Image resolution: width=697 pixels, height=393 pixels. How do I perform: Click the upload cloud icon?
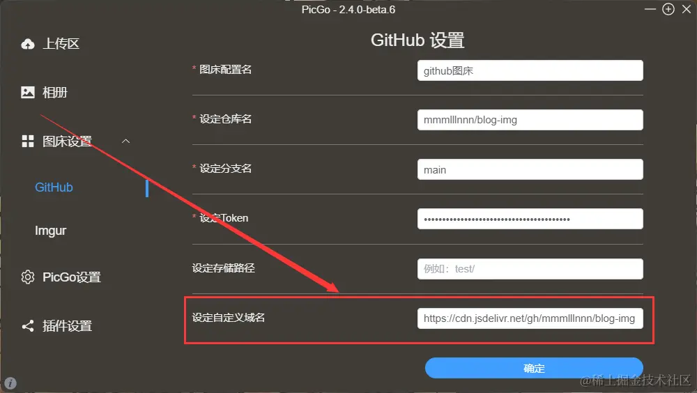[28, 44]
